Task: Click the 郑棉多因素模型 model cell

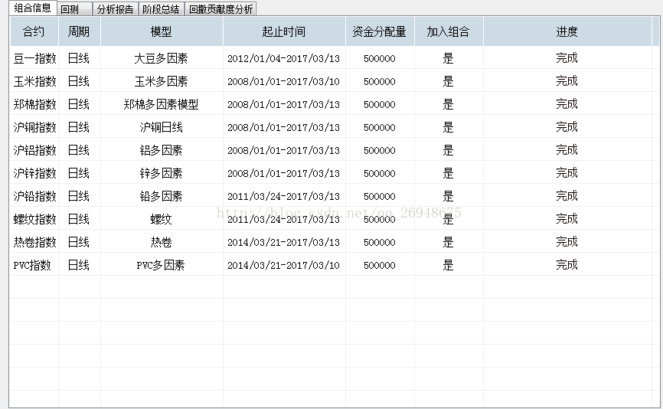Action: 161,104
